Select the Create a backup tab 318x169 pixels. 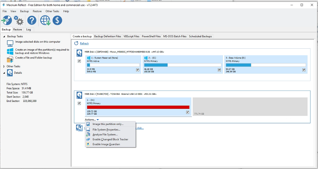(x=82, y=36)
